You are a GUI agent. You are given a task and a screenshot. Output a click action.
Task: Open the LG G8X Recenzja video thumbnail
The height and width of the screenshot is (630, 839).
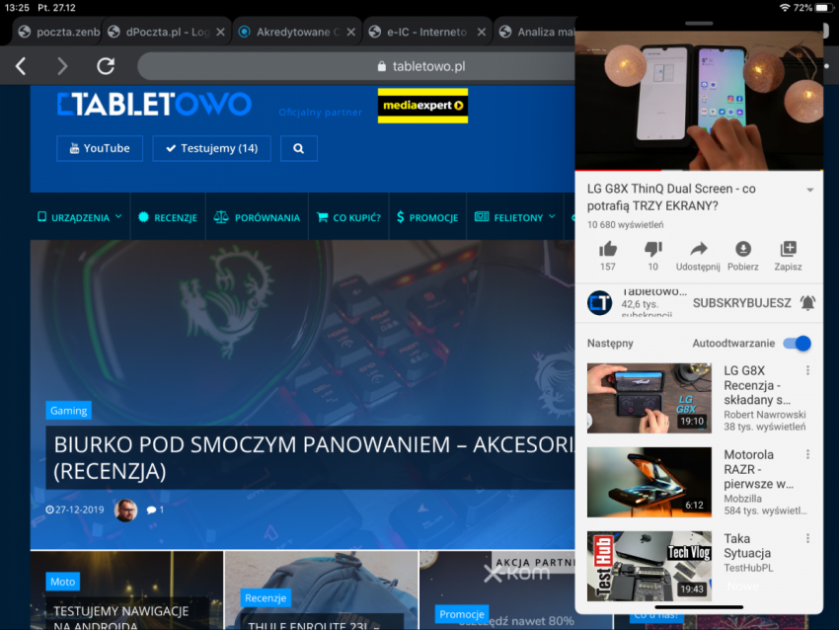649,398
